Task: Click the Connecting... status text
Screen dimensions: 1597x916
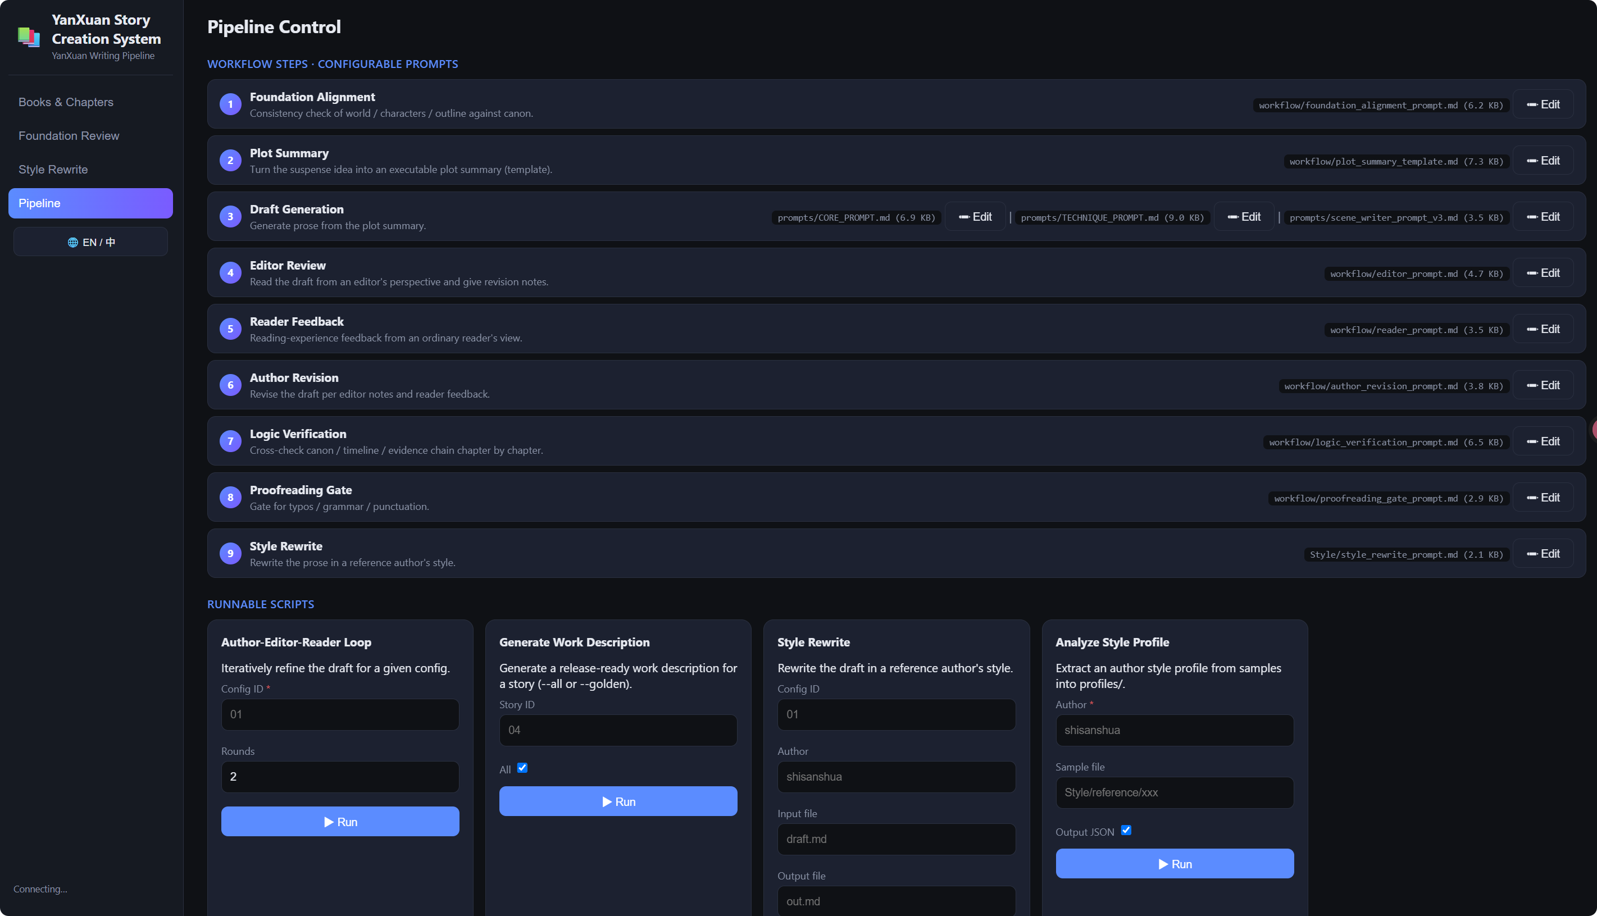Action: 40,889
